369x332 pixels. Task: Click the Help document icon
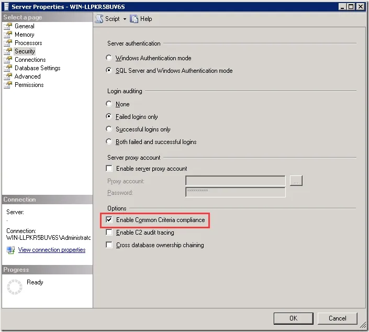pos(134,19)
